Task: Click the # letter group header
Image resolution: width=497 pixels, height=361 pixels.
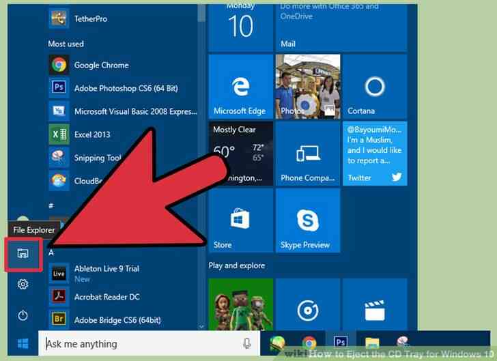Action: tap(51, 205)
